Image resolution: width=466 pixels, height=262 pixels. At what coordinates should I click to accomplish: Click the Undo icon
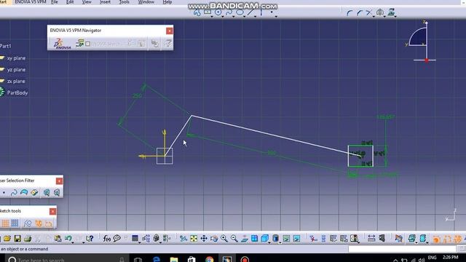tap(68, 239)
